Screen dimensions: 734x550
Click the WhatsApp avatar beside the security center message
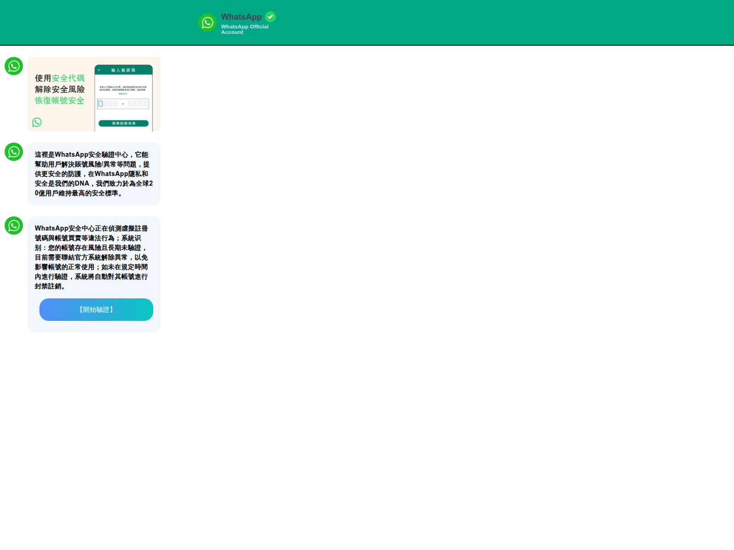click(14, 152)
